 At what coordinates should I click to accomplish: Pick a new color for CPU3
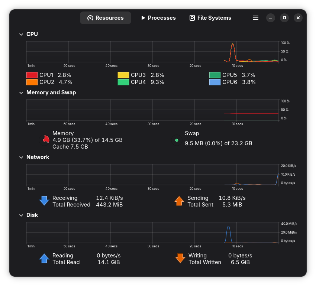[123, 75]
